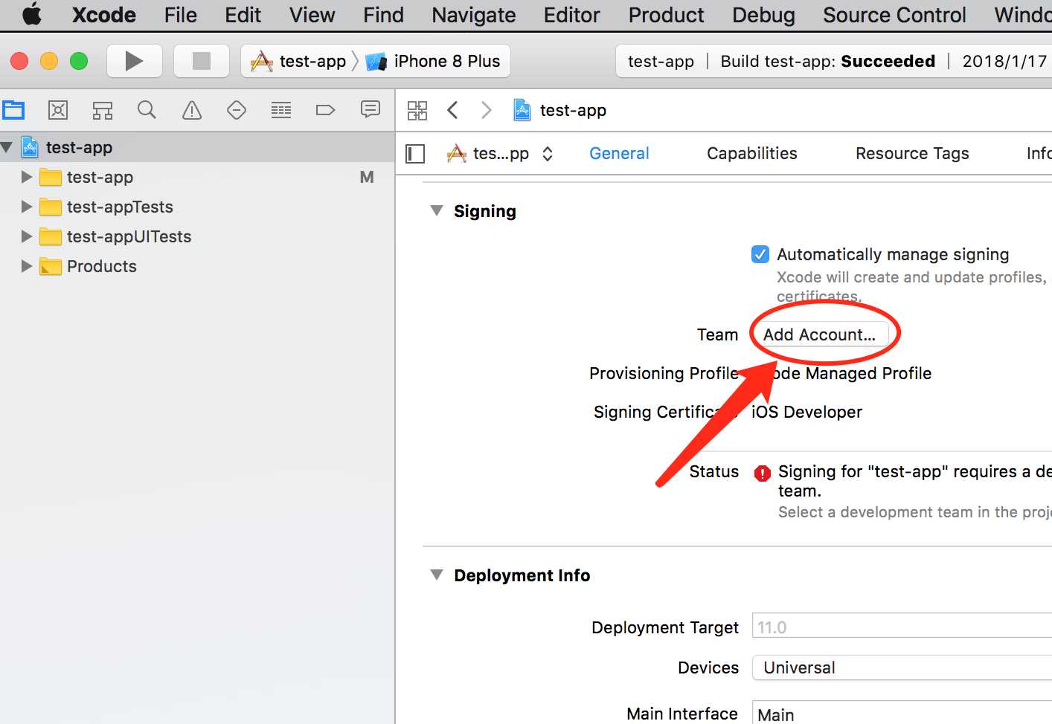Viewport: 1052px width, 724px height.
Task: Expand the test-appTests folder
Action: (x=27, y=207)
